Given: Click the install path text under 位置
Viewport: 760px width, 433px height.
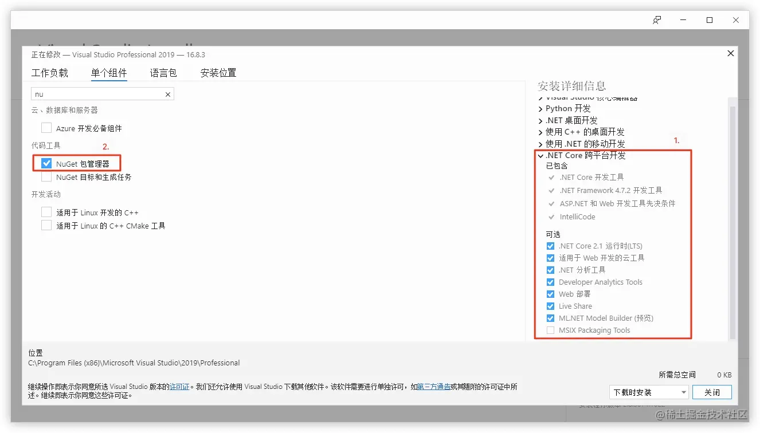Looking at the screenshot, I should pyautogui.click(x=134, y=363).
